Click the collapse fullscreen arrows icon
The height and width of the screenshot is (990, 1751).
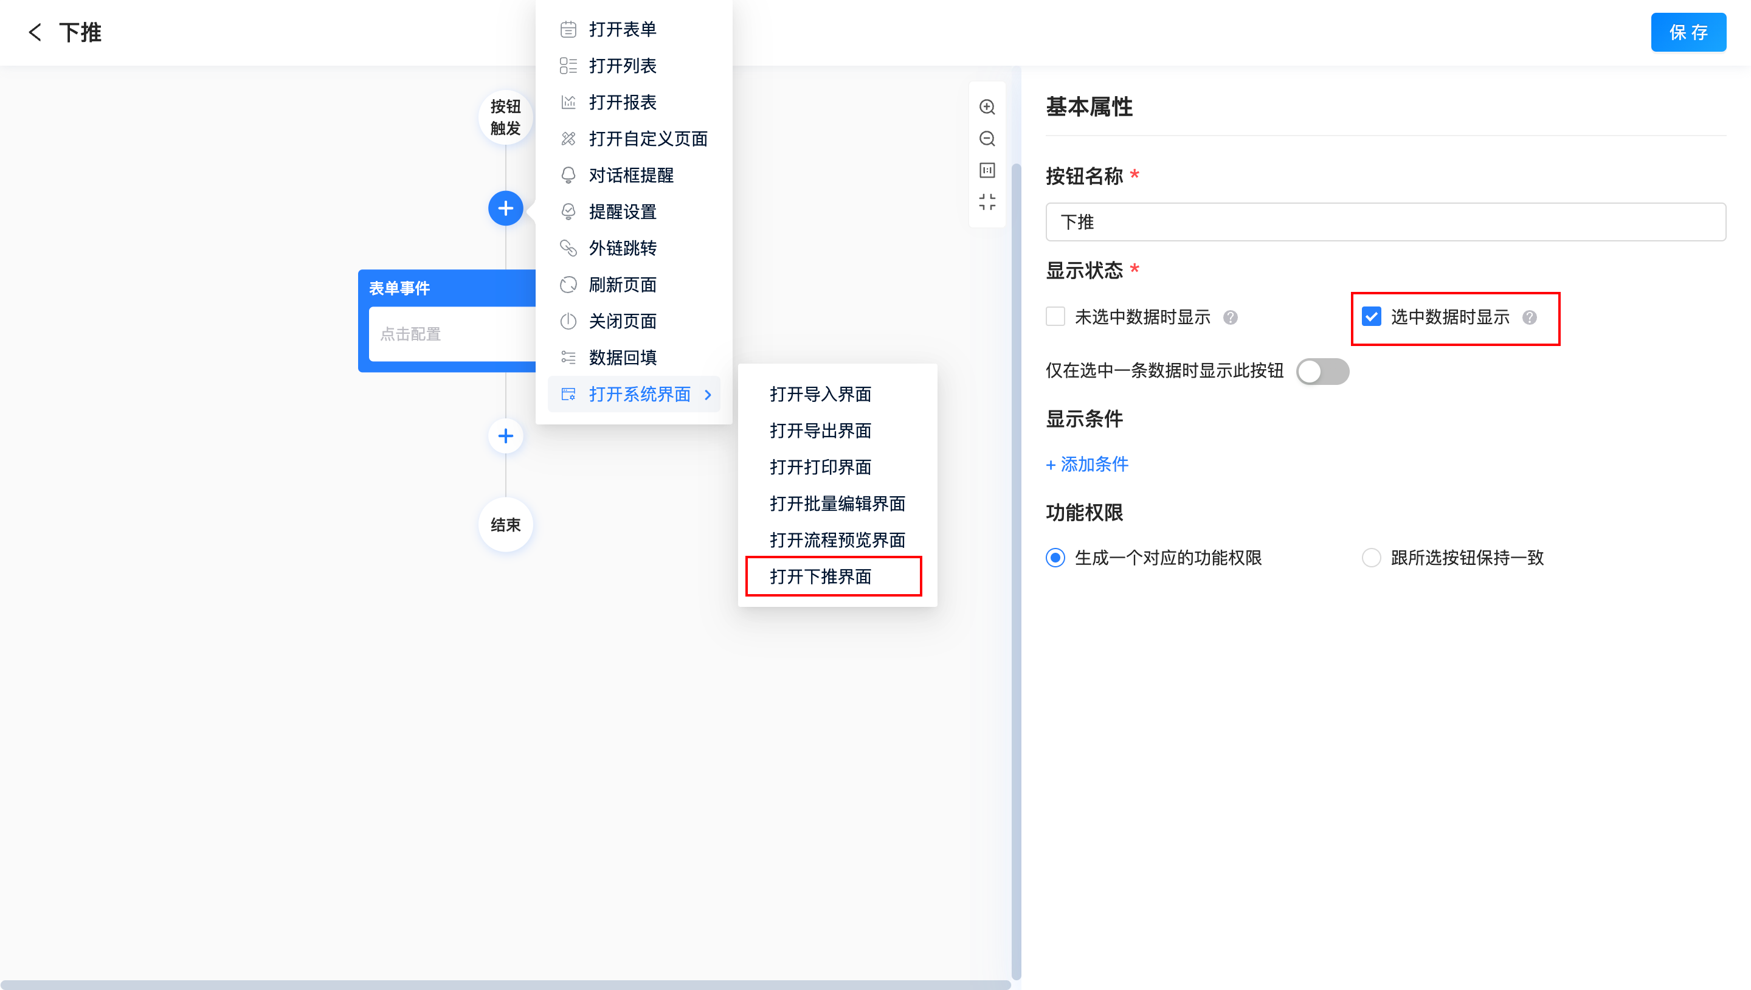click(x=987, y=202)
